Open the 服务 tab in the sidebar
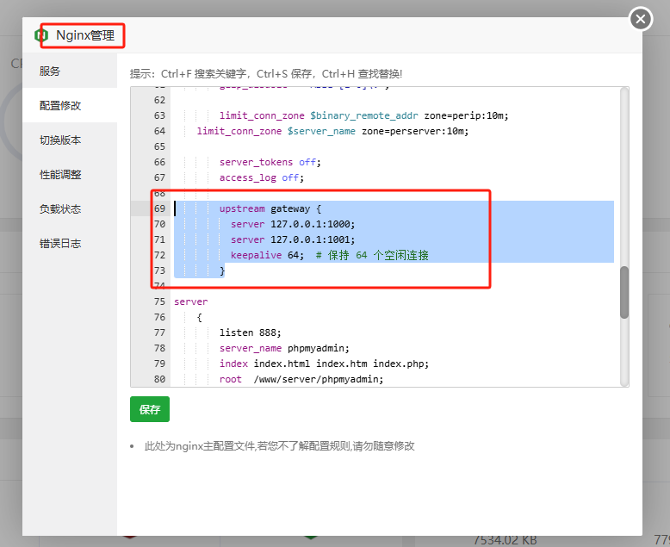This screenshot has width=670, height=547. pos(70,71)
